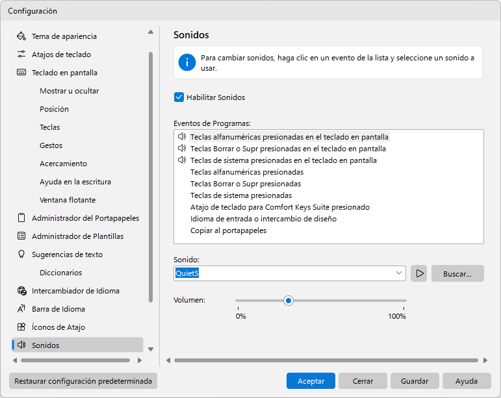Click speaker icon of Teclas alfanuméricas en pantalla event
This screenshot has width=501, height=398.
182,136
